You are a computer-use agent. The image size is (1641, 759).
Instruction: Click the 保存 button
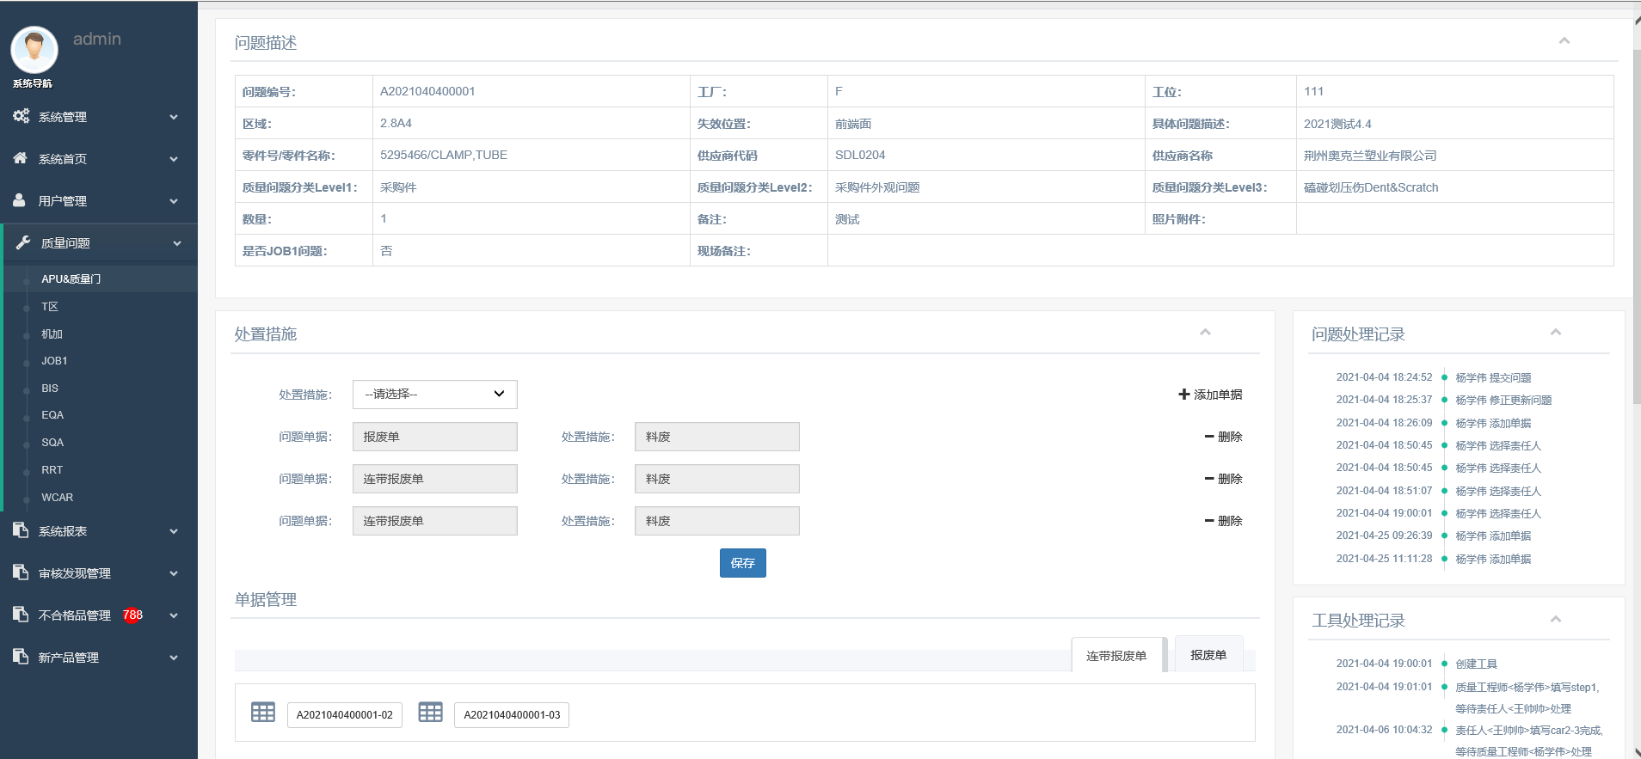(x=742, y=563)
